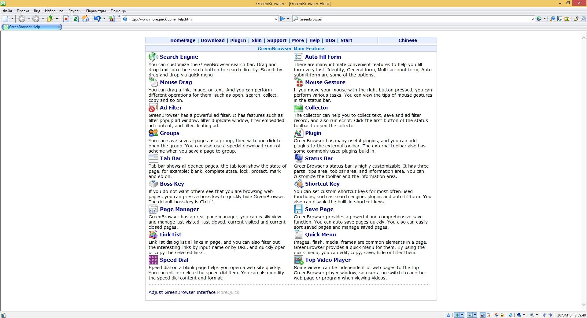The width and height of the screenshot is (587, 318).
Task: Open the Forward history dropdown arrow
Action: click(x=43, y=19)
